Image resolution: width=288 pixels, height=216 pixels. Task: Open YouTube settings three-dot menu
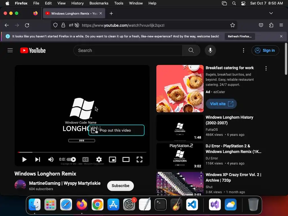click(x=244, y=50)
